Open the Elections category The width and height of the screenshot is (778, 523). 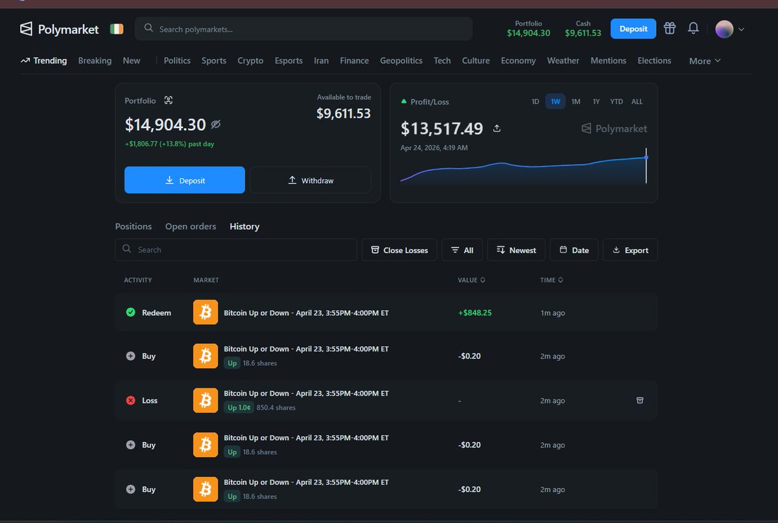[654, 60]
